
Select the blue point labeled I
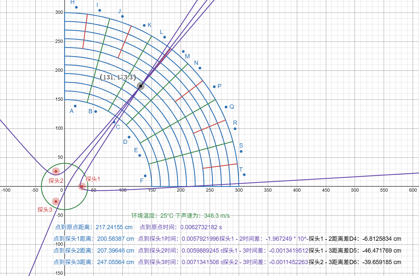tap(100, 10)
